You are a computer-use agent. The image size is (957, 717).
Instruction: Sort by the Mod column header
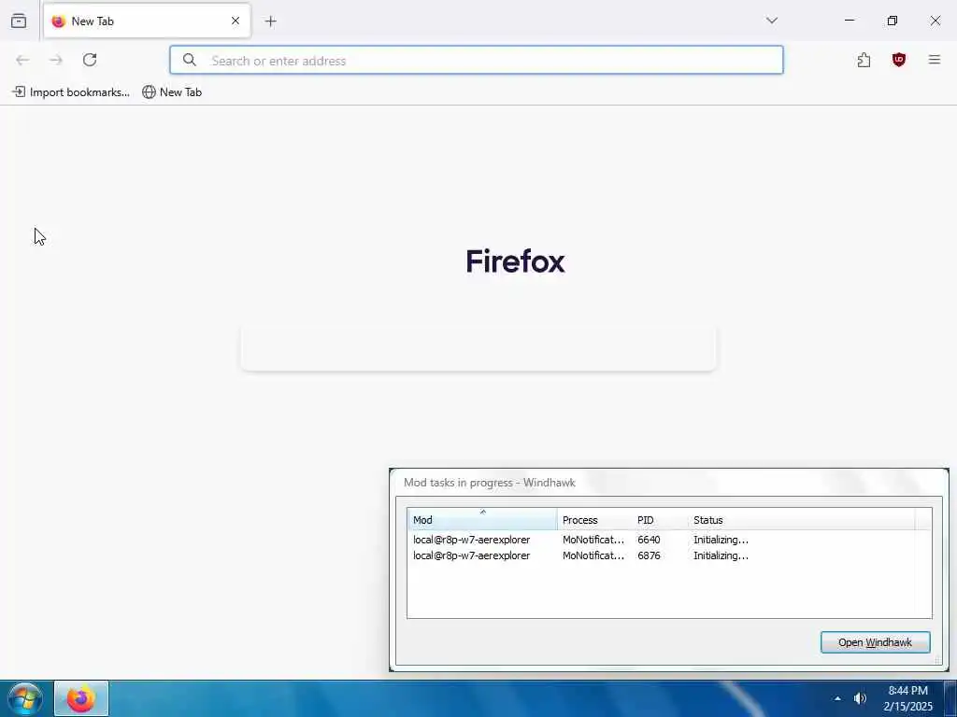click(482, 519)
